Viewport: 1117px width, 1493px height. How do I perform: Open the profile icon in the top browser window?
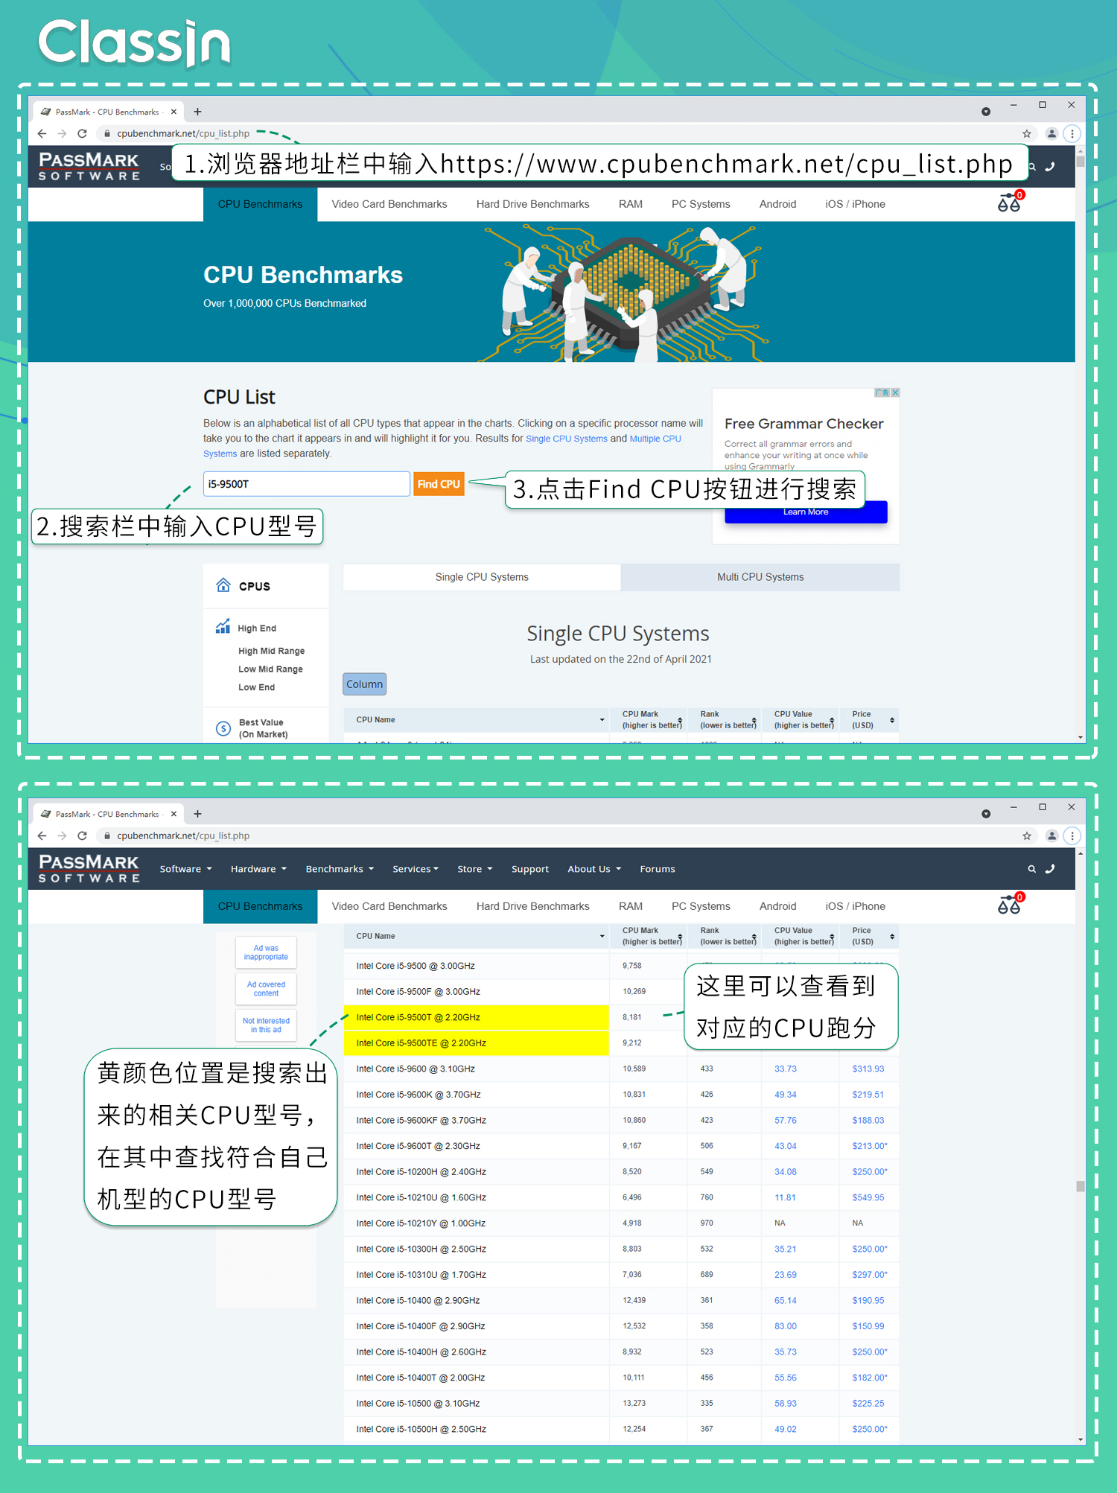tap(1051, 134)
